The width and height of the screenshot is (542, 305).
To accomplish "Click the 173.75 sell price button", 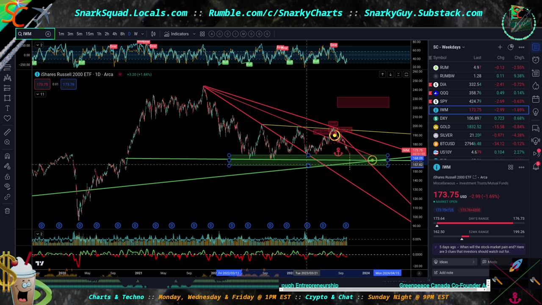I will [x=42, y=84].
